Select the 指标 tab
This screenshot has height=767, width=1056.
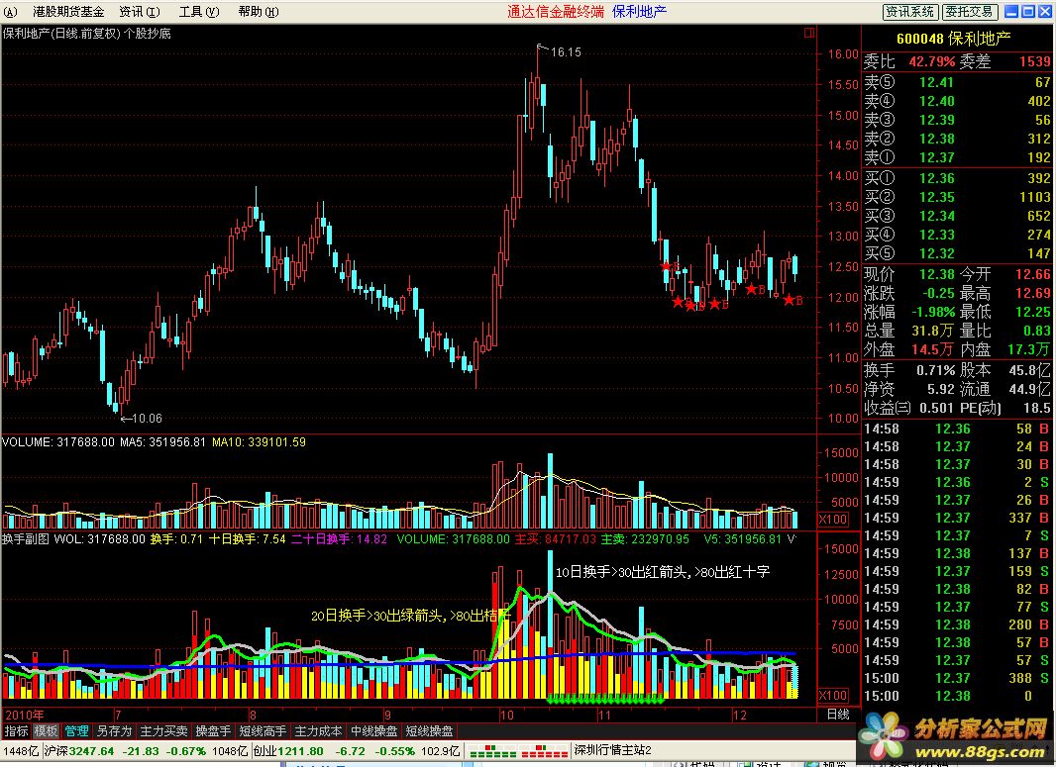pos(16,730)
